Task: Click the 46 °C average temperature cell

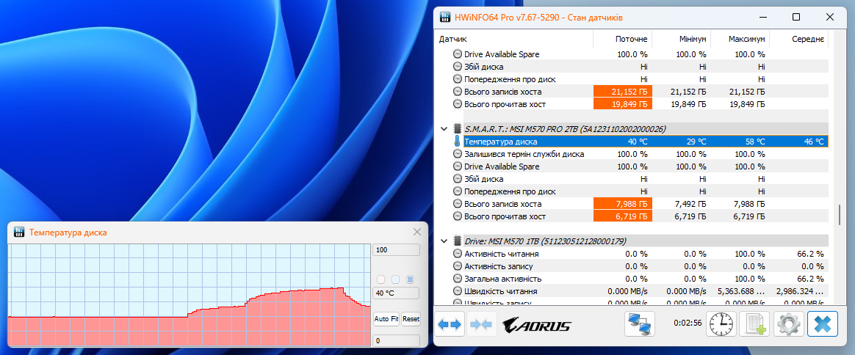Action: 799,142
